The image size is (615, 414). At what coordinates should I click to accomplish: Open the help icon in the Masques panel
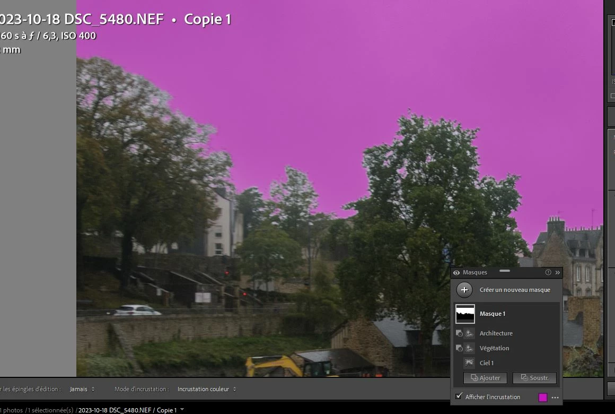click(x=548, y=272)
